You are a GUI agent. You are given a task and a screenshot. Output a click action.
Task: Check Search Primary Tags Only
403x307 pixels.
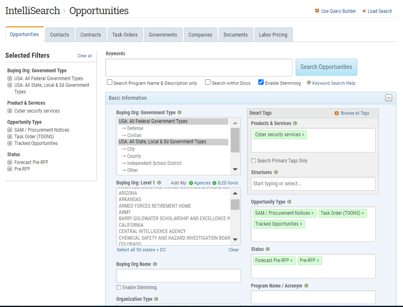tap(253, 160)
